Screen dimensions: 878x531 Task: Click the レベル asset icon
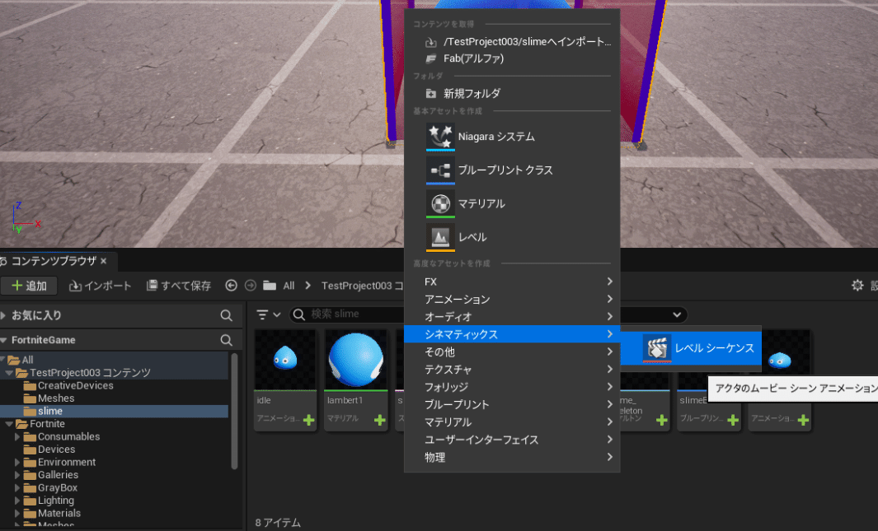[440, 237]
